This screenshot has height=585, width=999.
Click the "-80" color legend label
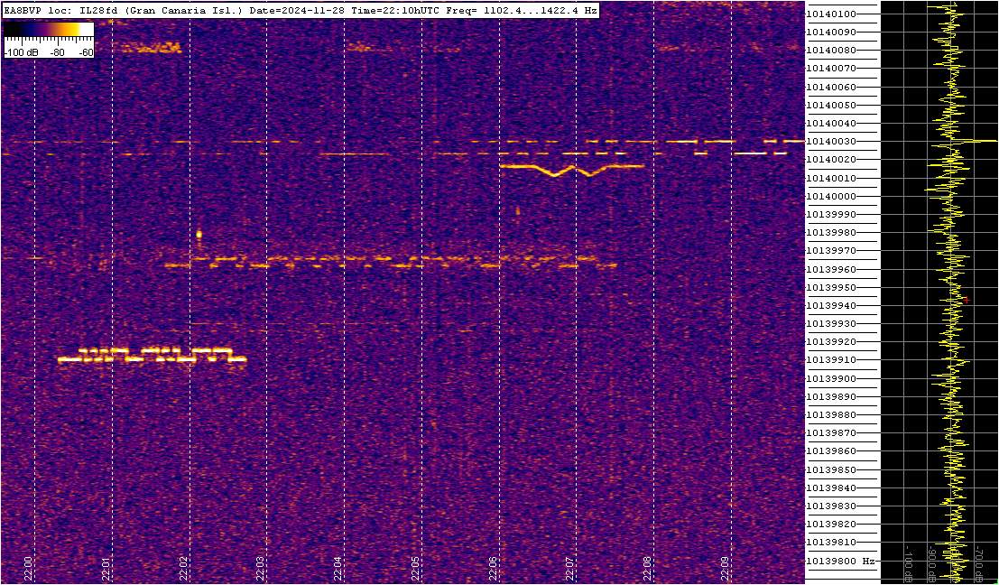click(58, 52)
